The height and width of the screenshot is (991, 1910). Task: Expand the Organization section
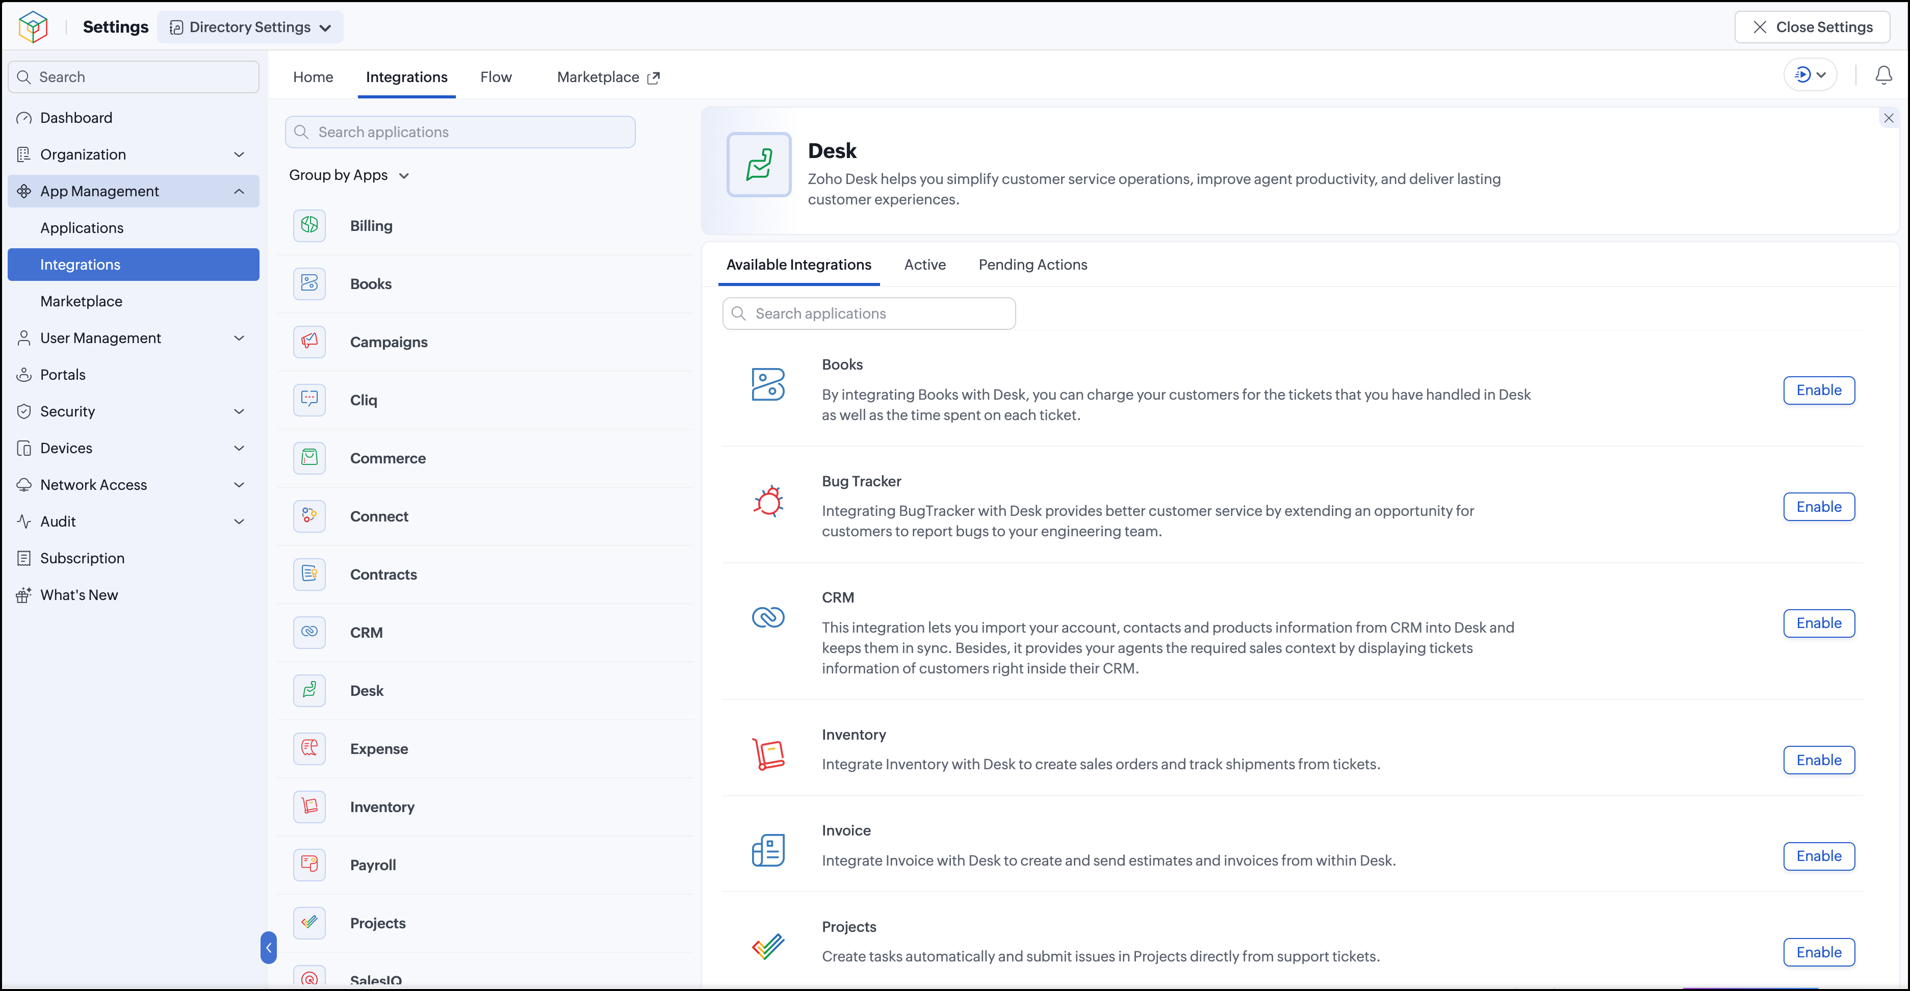point(239,154)
